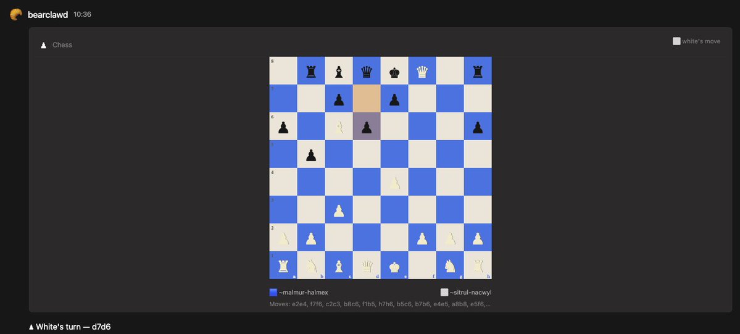The height and width of the screenshot is (334, 740).
Task: Select the white pawn on e4
Action: 394,182
